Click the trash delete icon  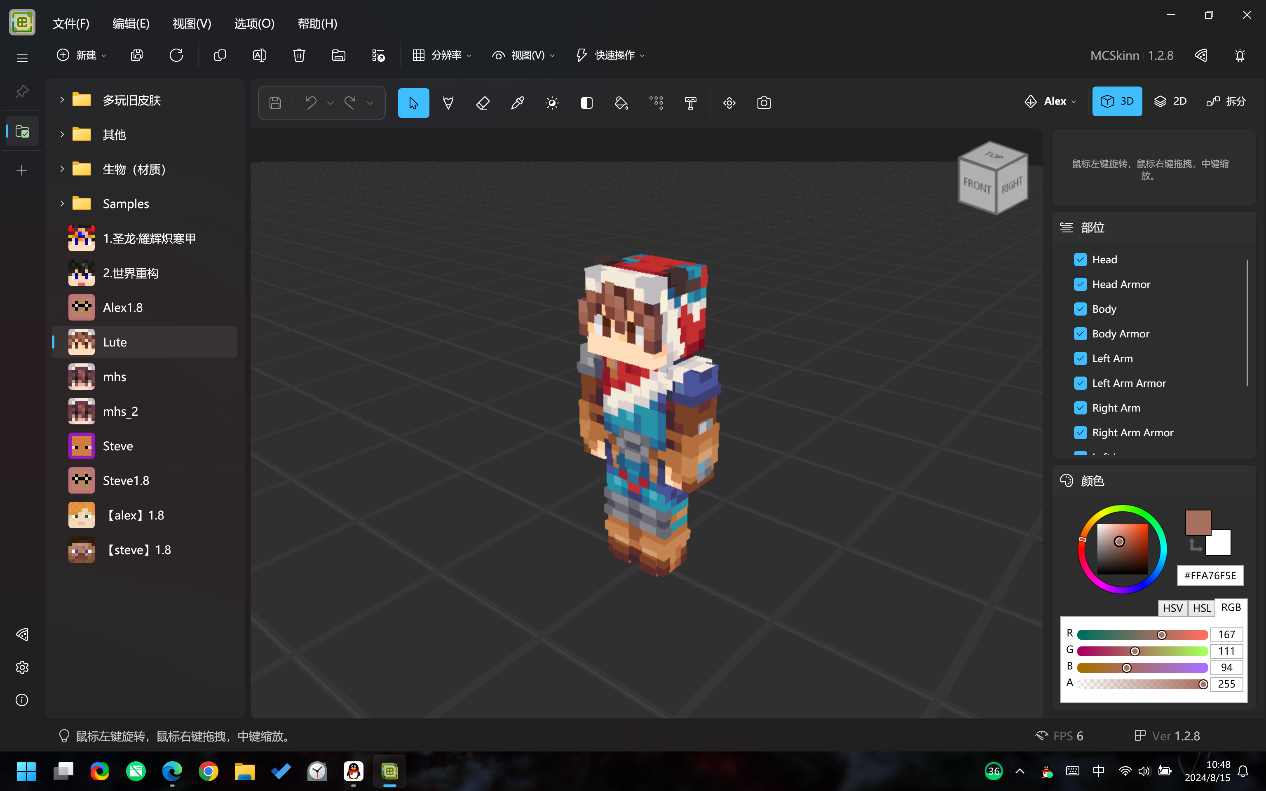pos(299,56)
